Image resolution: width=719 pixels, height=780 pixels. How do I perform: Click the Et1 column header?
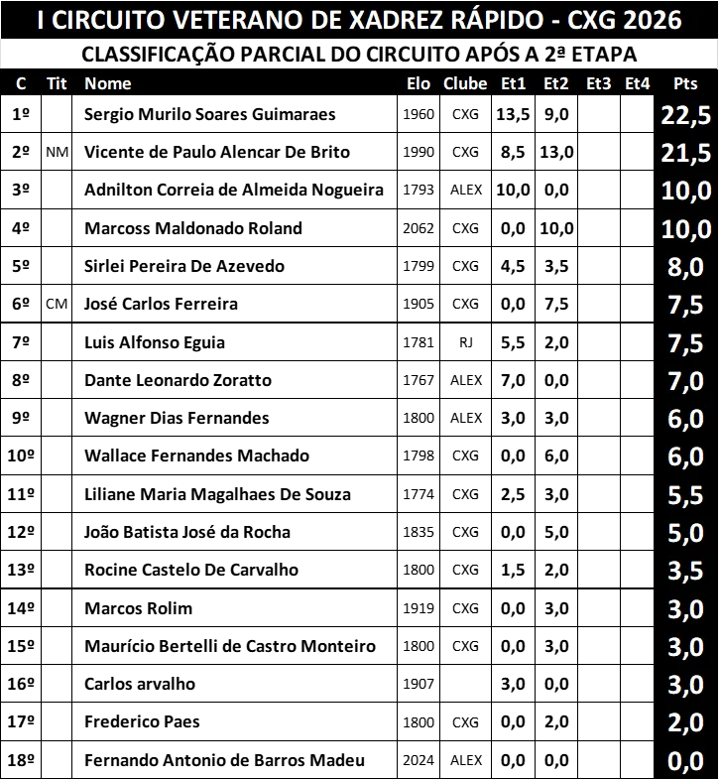514,84
